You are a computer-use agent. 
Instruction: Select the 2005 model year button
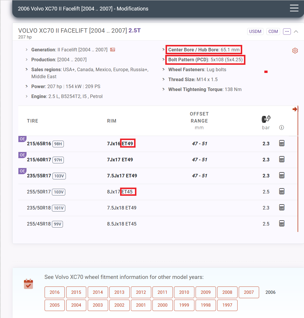[55, 305]
